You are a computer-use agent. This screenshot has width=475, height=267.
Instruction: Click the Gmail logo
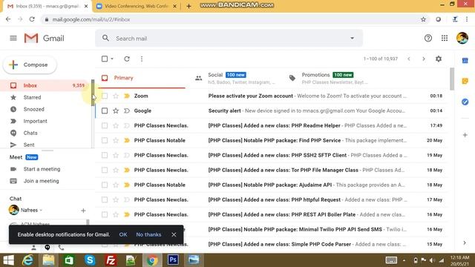tap(45, 38)
